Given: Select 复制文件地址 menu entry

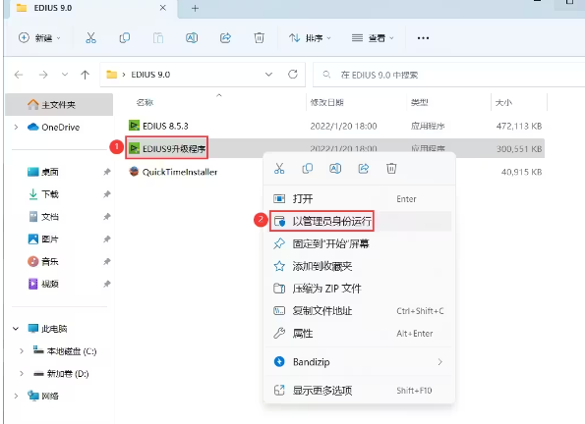Looking at the screenshot, I should click(x=360, y=311).
